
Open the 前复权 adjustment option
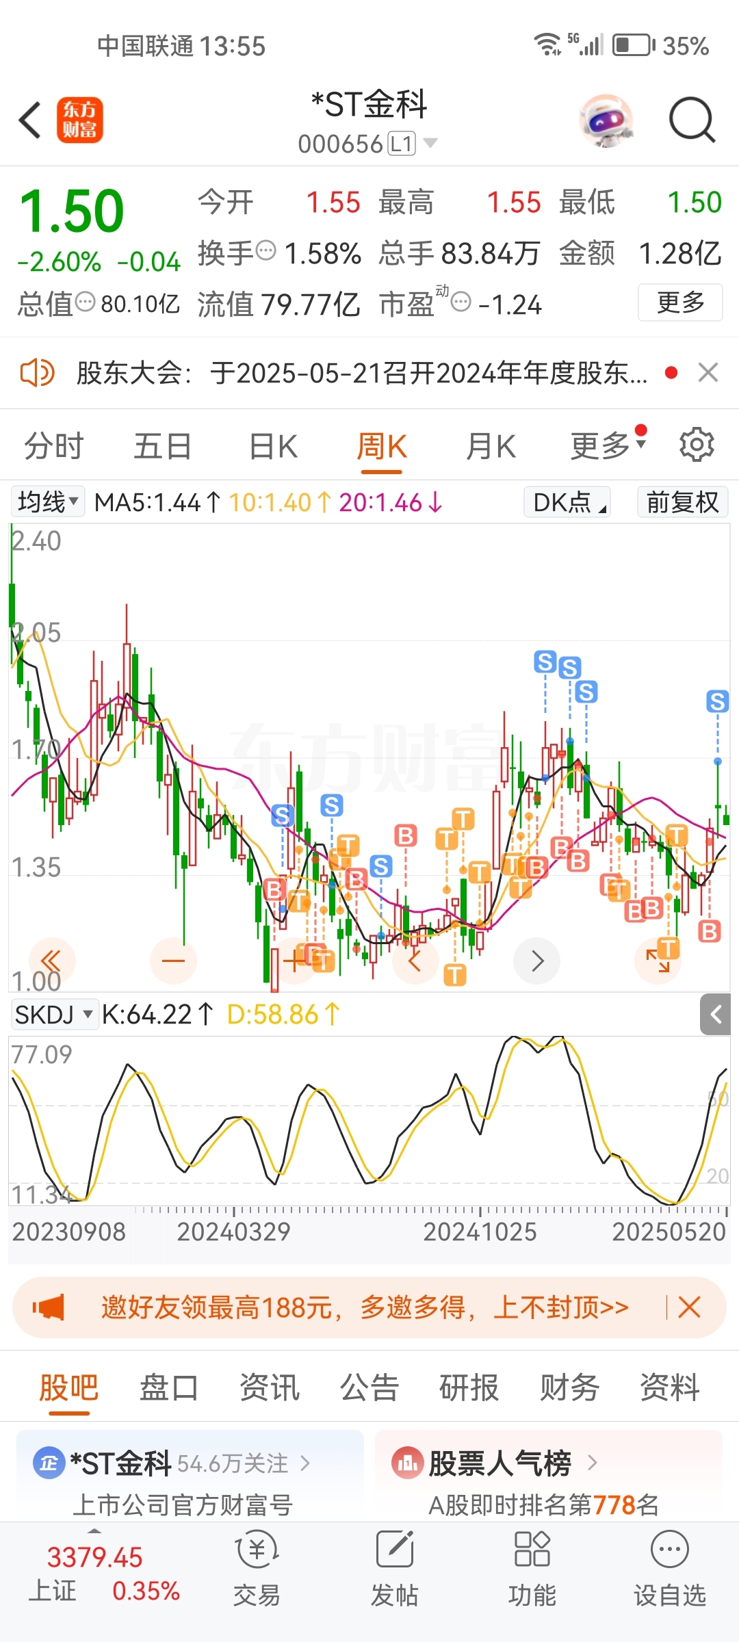(x=682, y=501)
